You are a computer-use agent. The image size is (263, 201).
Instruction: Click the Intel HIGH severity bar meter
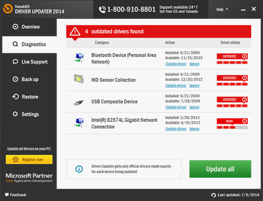pos(232,127)
